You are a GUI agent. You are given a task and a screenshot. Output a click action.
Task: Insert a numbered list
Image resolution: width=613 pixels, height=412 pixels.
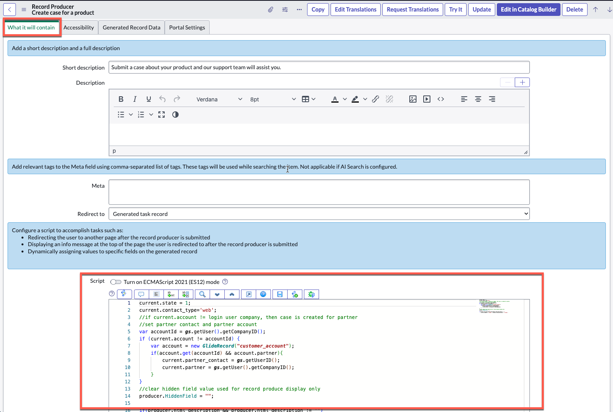(x=141, y=115)
